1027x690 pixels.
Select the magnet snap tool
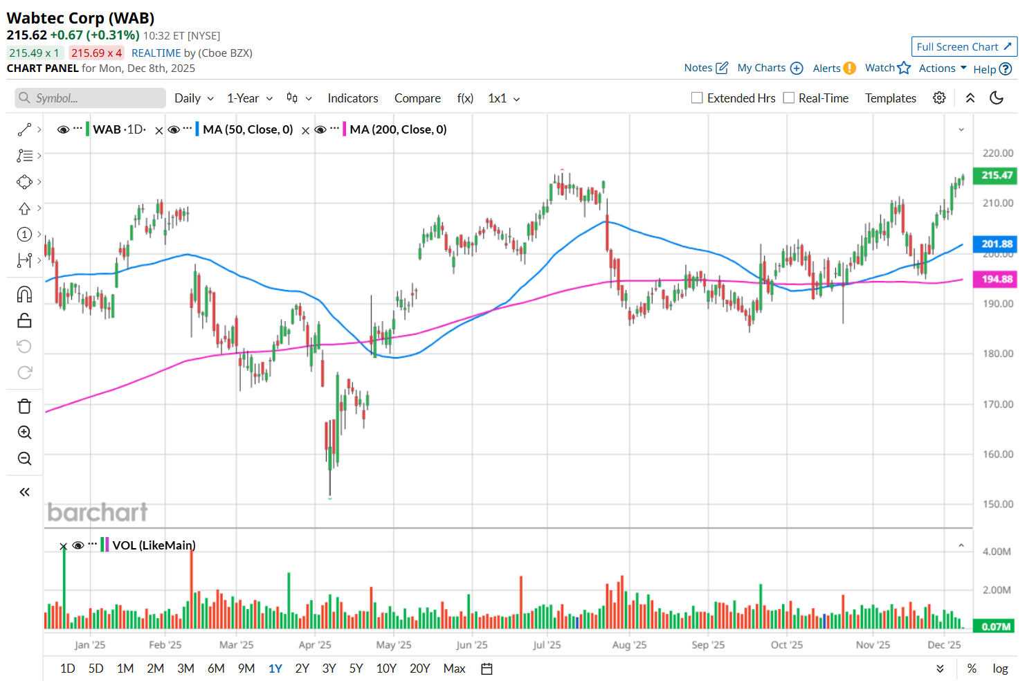[24, 294]
